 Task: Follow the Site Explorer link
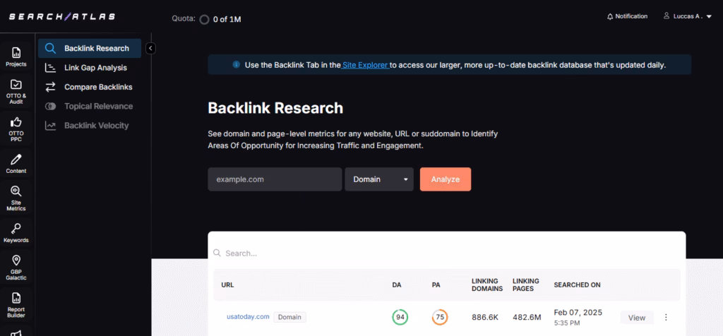click(x=365, y=65)
